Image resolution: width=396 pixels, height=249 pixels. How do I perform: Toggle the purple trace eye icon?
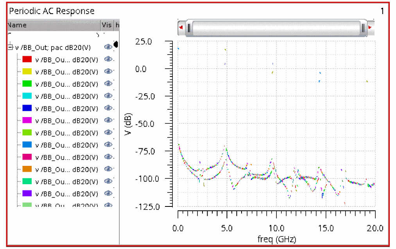108,194
